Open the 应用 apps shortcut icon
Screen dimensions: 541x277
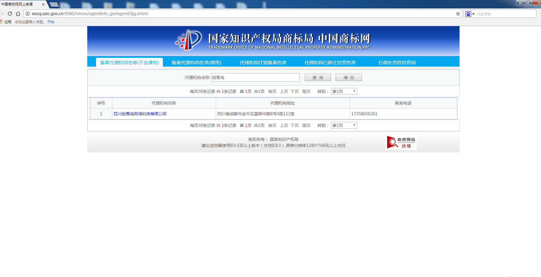point(6,22)
